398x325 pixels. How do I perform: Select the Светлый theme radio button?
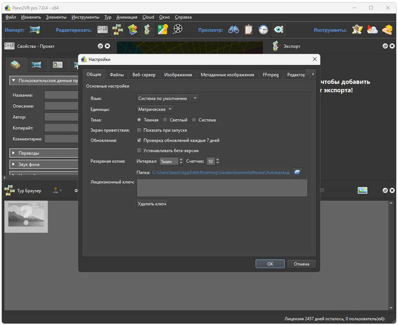pyautogui.click(x=165, y=120)
